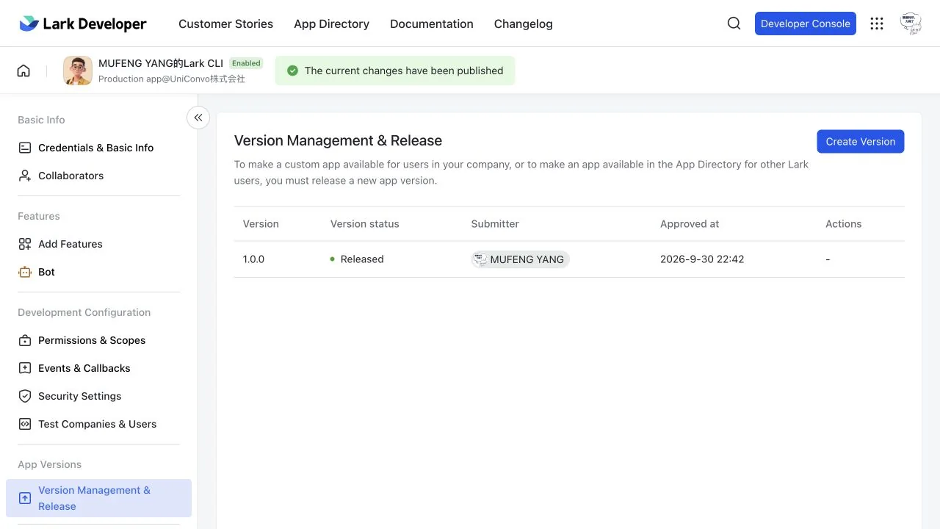Click version 1.0.0 in the table

[x=253, y=259]
